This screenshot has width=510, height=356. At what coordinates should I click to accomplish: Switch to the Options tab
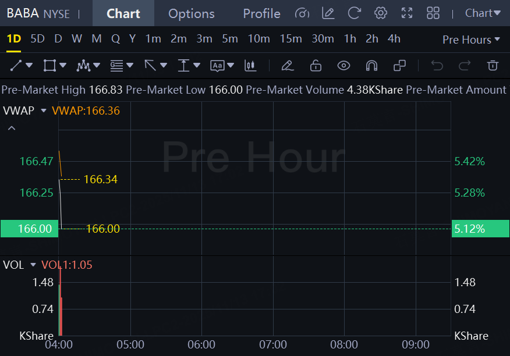pyautogui.click(x=191, y=13)
